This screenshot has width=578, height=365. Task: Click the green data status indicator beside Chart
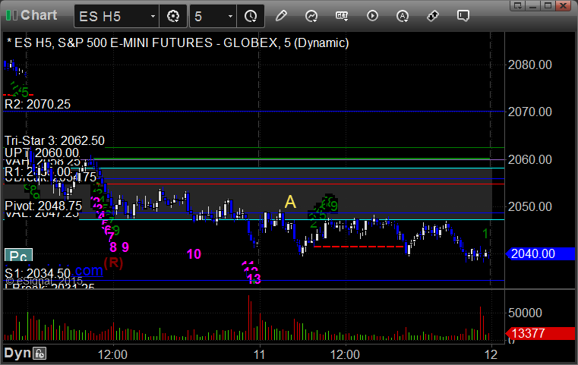(11, 15)
